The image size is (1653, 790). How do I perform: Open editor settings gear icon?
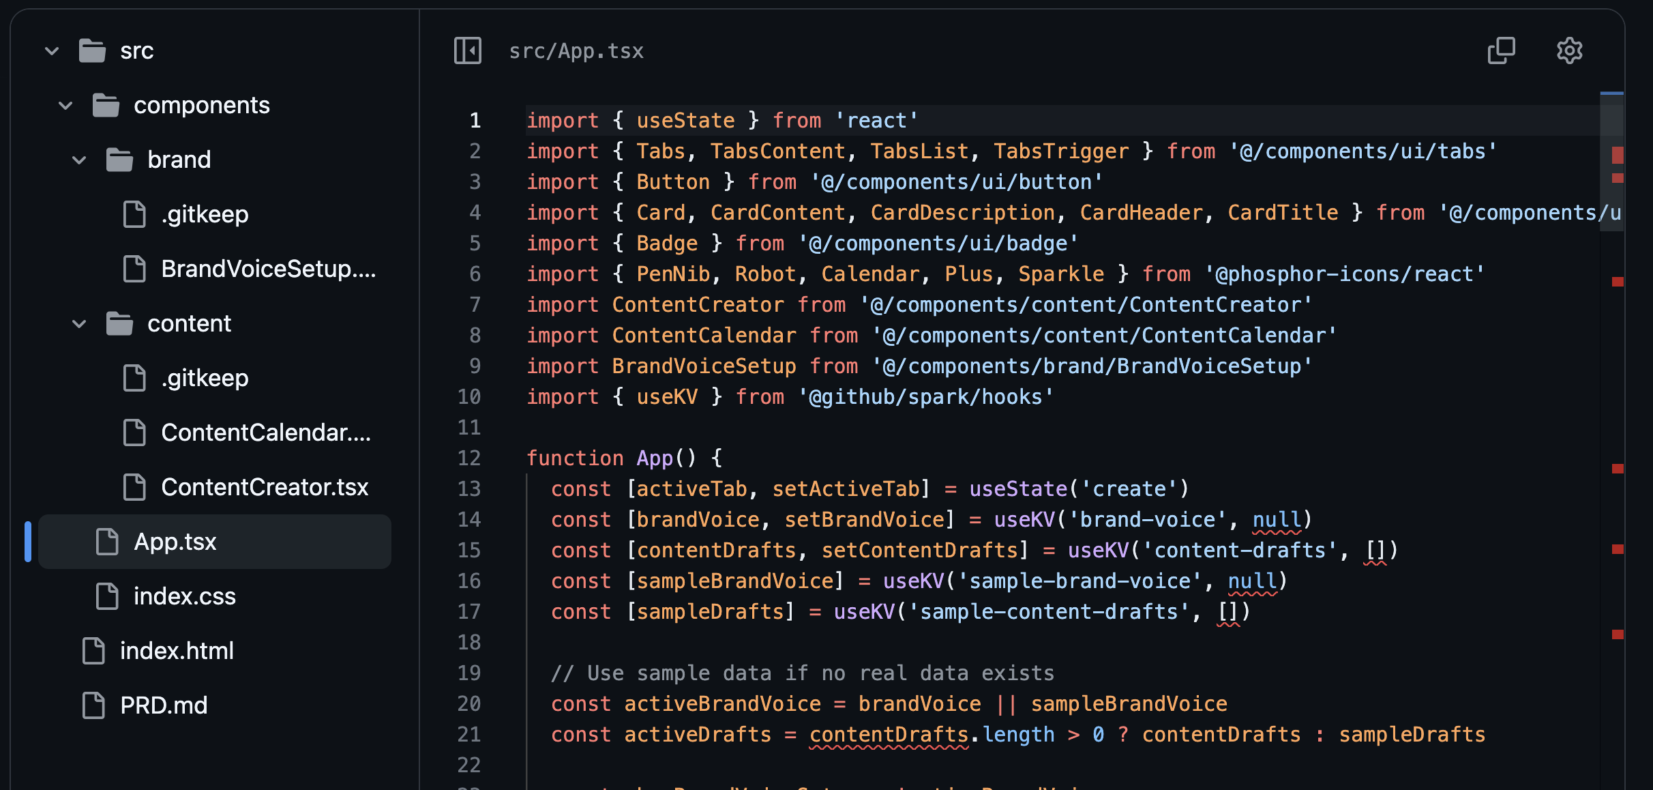[1569, 50]
